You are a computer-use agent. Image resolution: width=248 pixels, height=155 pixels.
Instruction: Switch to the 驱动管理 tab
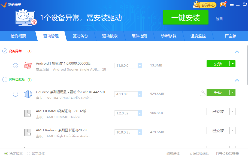51,36
